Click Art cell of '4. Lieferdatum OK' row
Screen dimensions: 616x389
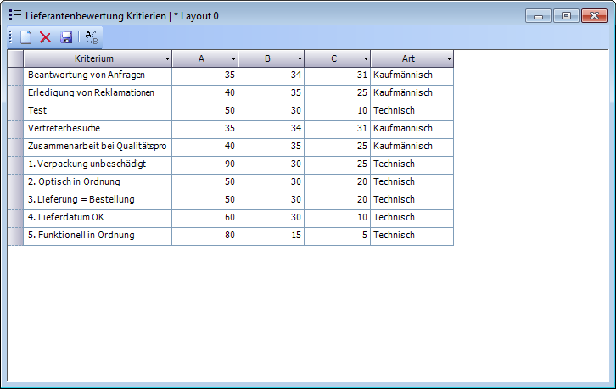pos(412,217)
